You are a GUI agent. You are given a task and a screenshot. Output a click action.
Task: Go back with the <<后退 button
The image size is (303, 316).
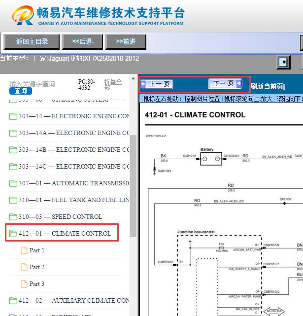point(82,42)
